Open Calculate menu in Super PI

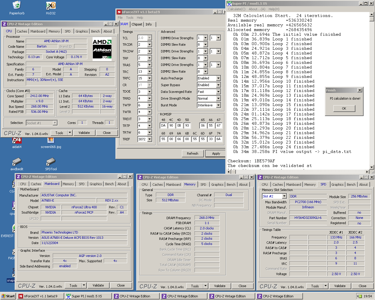tap(237, 9)
